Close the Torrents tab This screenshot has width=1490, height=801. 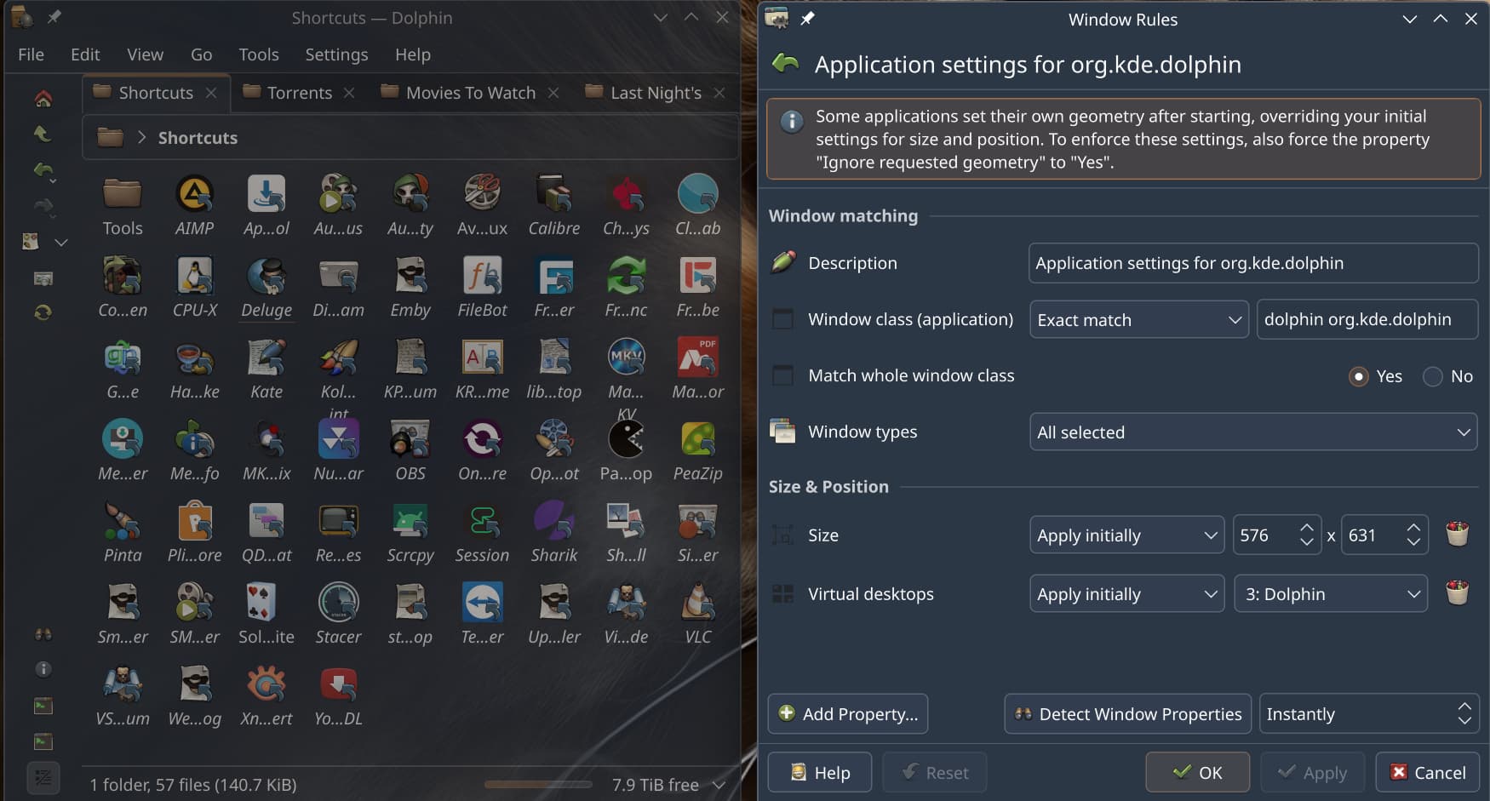(x=349, y=93)
